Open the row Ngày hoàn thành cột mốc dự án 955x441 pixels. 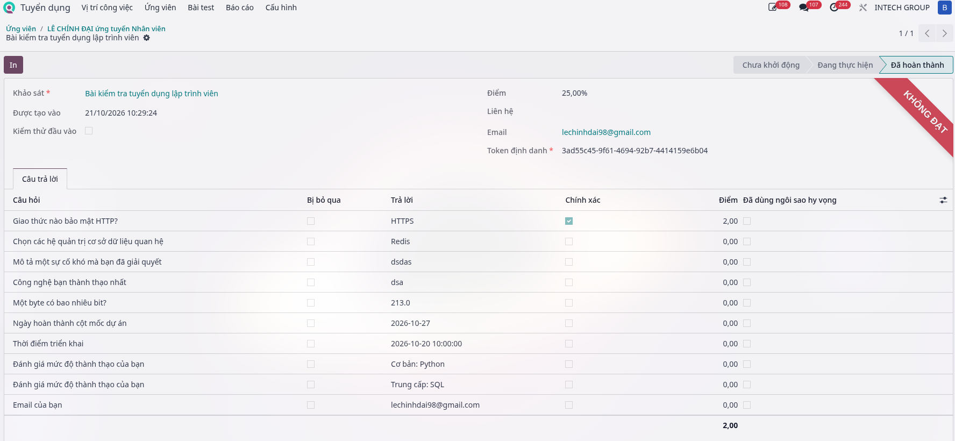(479, 323)
